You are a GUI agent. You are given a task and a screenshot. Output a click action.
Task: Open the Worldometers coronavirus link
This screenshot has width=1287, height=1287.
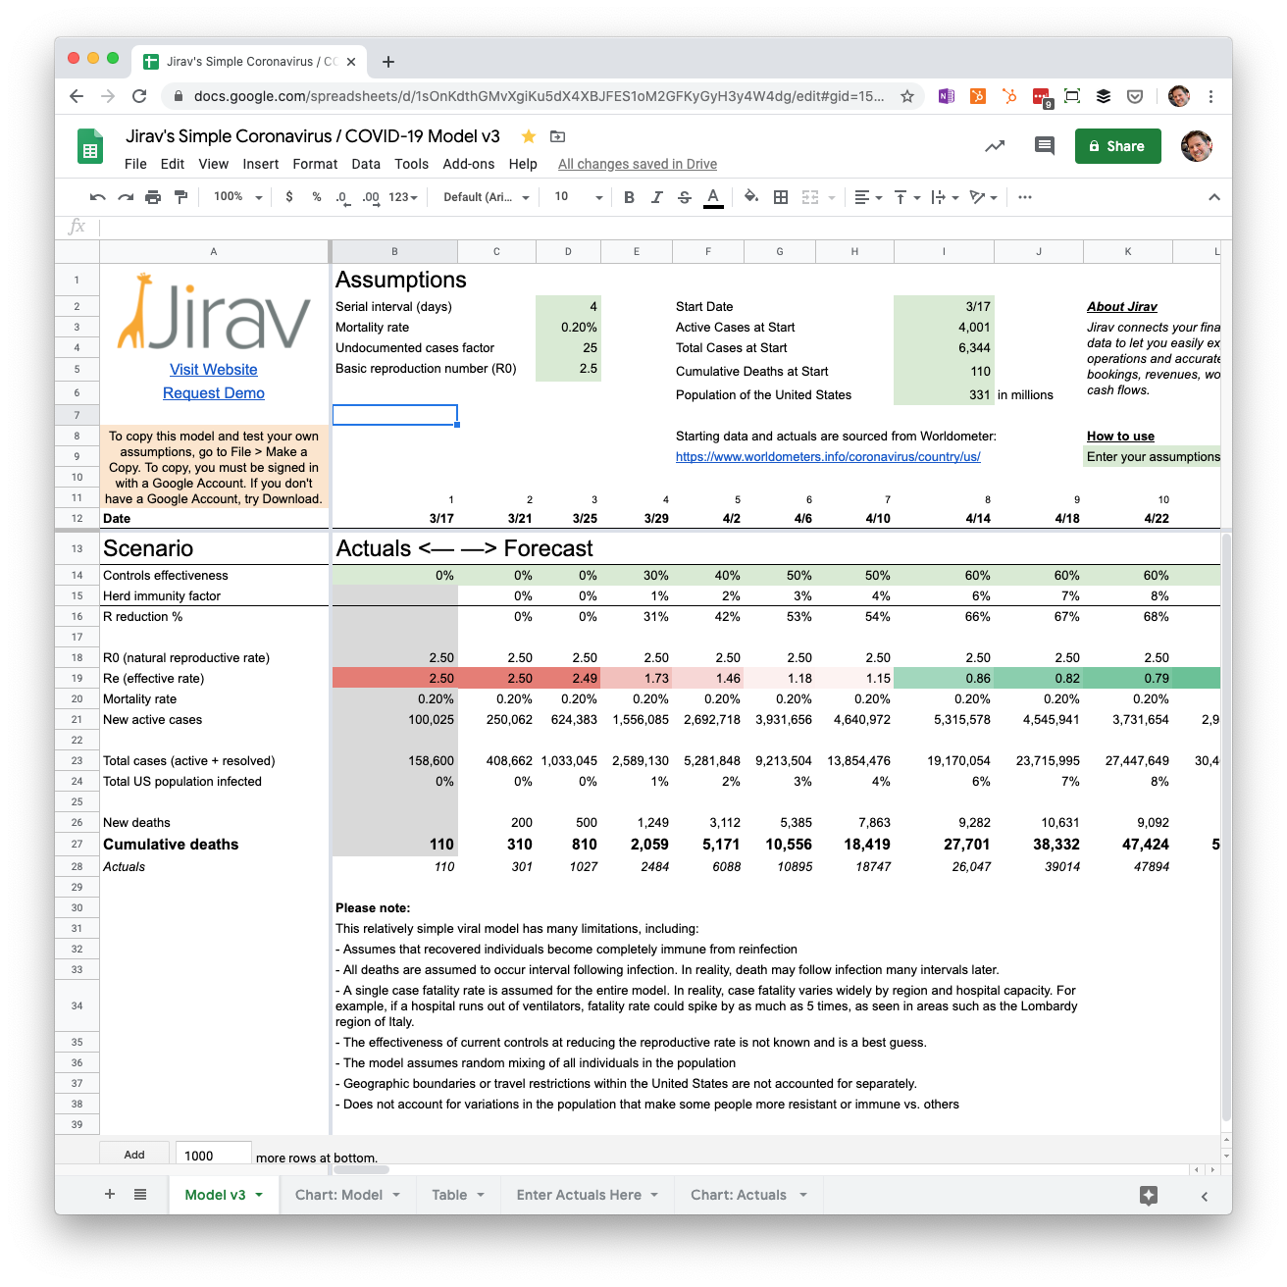coord(828,457)
